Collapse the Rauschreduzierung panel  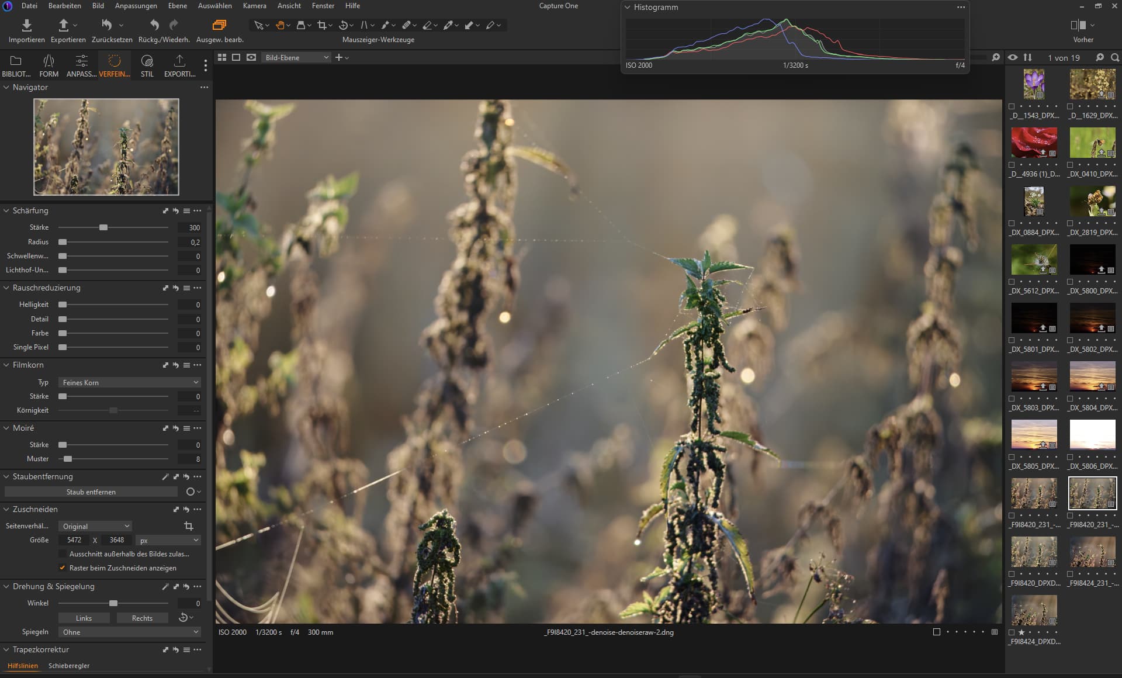pos(6,288)
